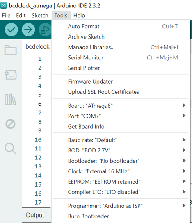Choose Serial Monitor from Tools menu
Screen dimensions: 192x223
click(x=121, y=58)
